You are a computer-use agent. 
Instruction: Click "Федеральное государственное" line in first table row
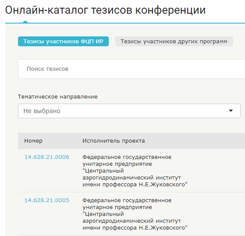127,157
